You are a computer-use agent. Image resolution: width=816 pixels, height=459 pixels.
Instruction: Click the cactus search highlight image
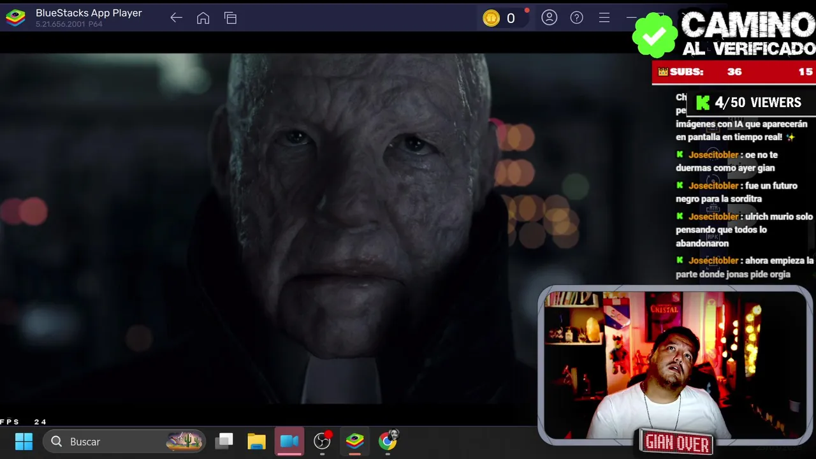click(184, 441)
